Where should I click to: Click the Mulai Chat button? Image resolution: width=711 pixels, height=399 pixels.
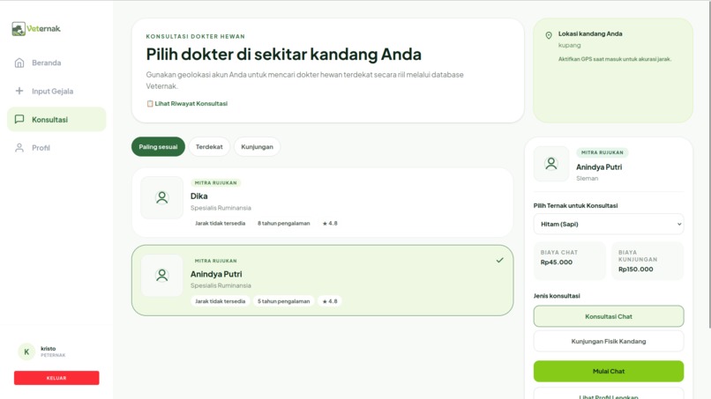(609, 372)
